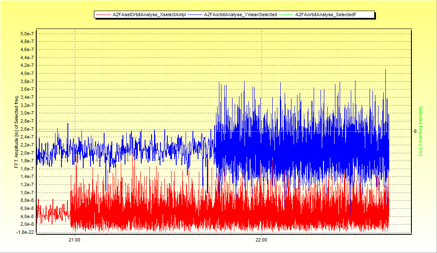Click the 1,0e-7 y-axis tick label
The image size is (437, 253).
click(28, 193)
